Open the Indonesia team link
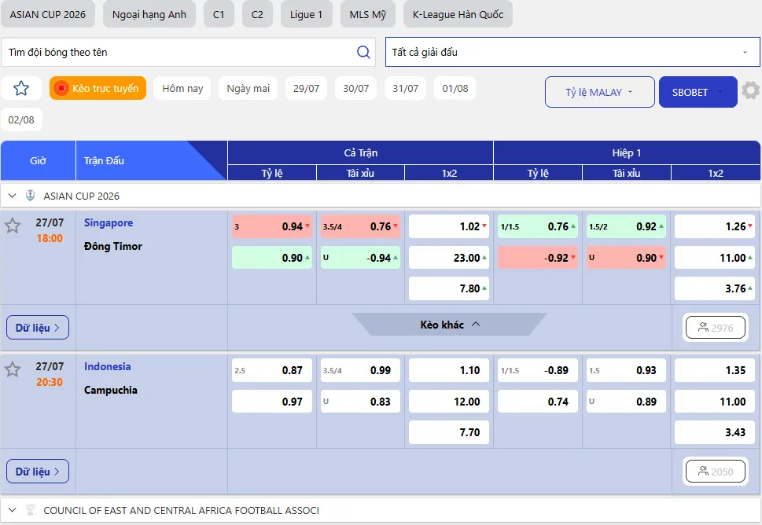 108,366
